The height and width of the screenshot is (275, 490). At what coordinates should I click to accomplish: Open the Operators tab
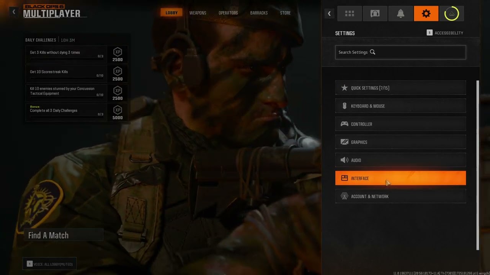pos(228,13)
